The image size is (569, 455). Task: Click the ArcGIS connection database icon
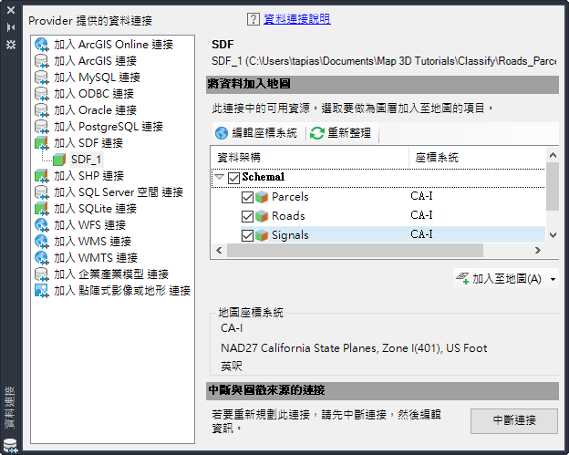coord(41,60)
